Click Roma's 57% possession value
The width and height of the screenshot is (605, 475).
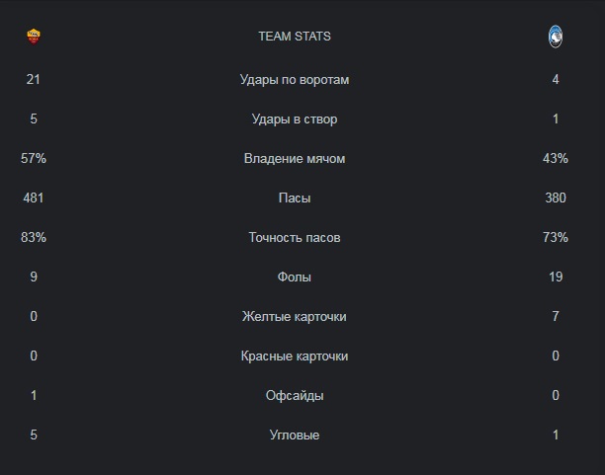click(x=34, y=159)
